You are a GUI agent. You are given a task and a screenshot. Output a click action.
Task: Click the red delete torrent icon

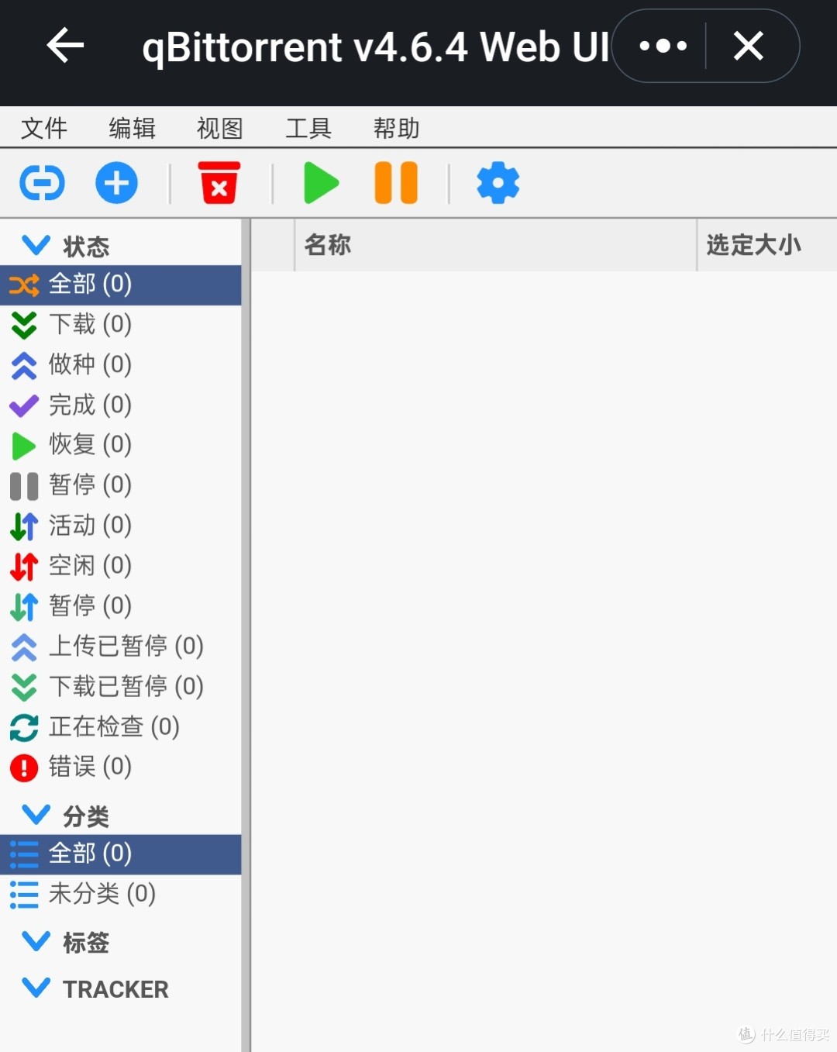[219, 183]
